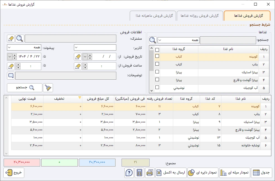Check the آب کوچیک food checkbox

[157, 87]
